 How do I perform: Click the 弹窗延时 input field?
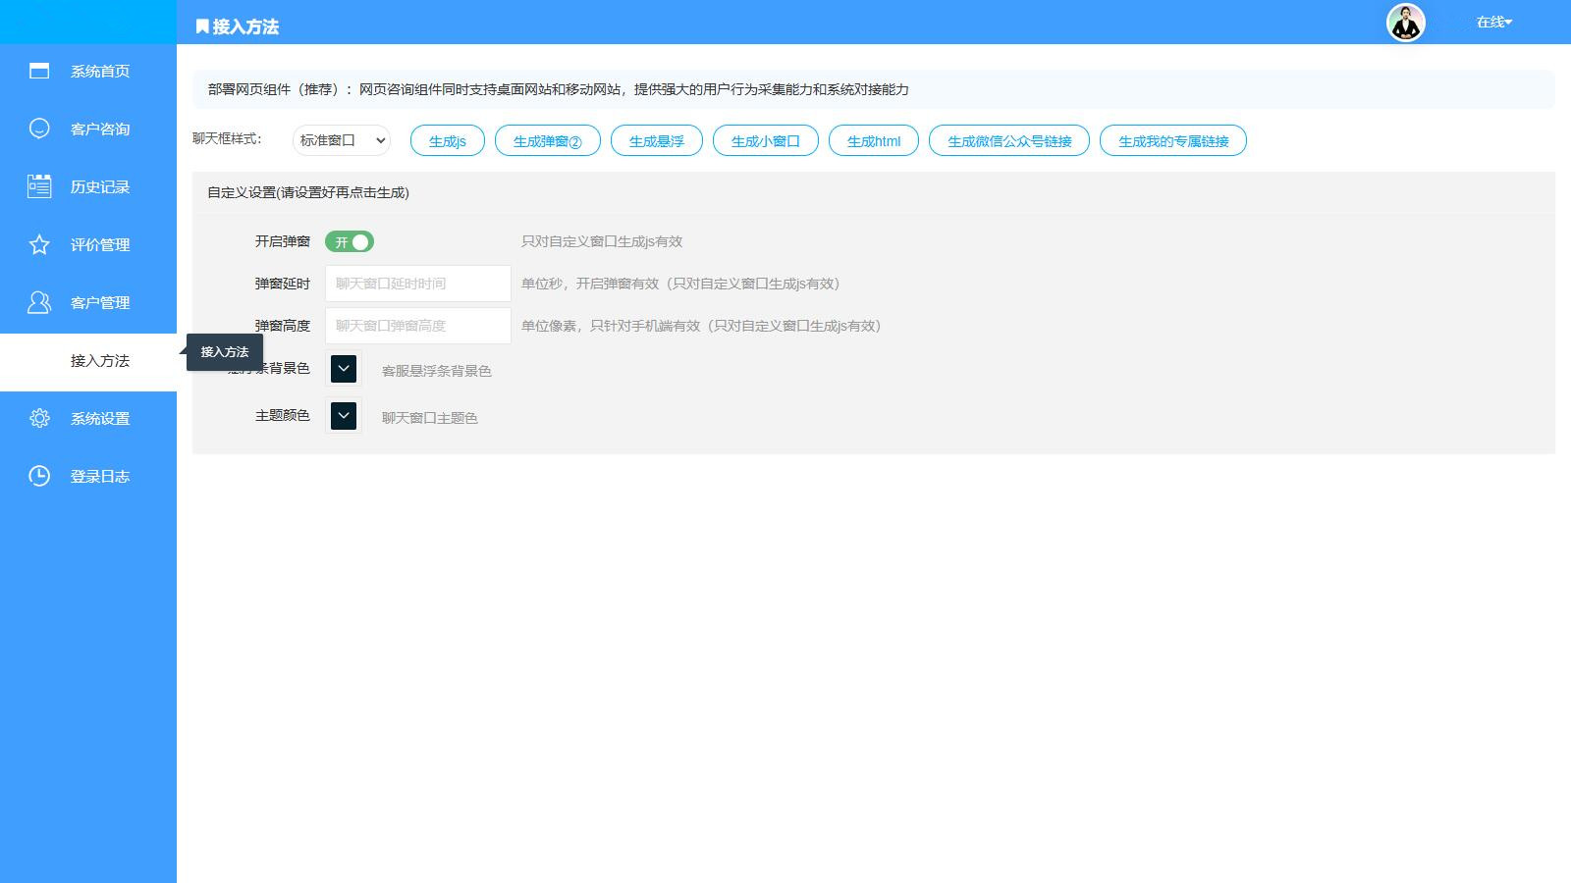[417, 284]
